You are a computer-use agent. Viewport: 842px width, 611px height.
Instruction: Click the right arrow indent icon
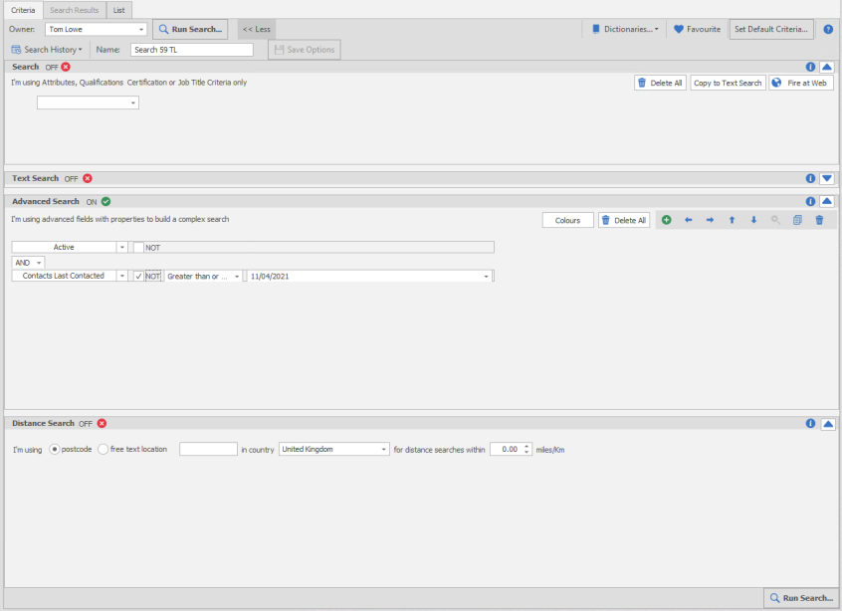coord(710,220)
